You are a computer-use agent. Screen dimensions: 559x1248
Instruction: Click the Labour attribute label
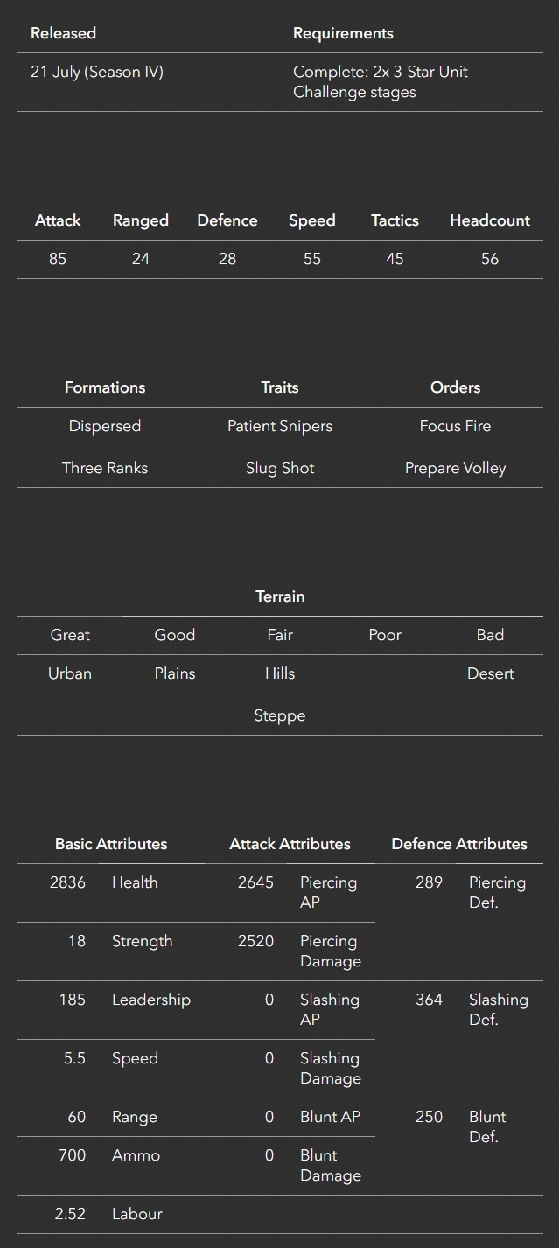[x=137, y=1214]
